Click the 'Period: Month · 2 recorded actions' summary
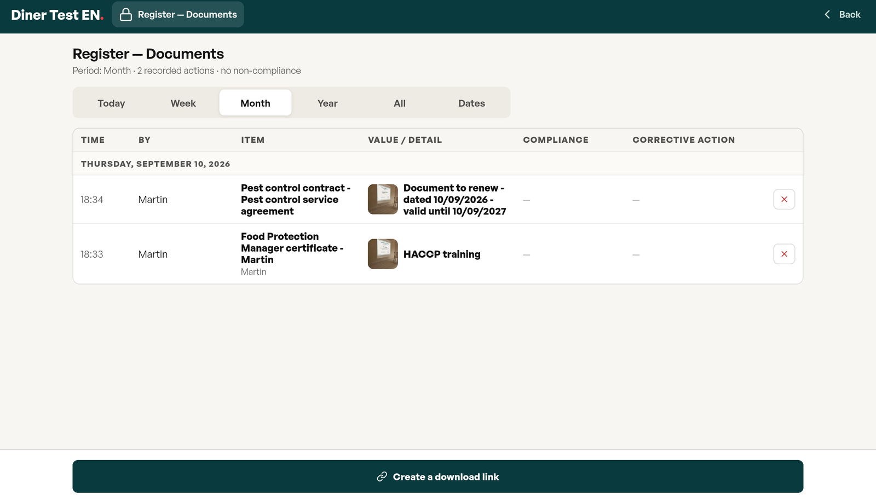876x499 pixels. point(187,71)
